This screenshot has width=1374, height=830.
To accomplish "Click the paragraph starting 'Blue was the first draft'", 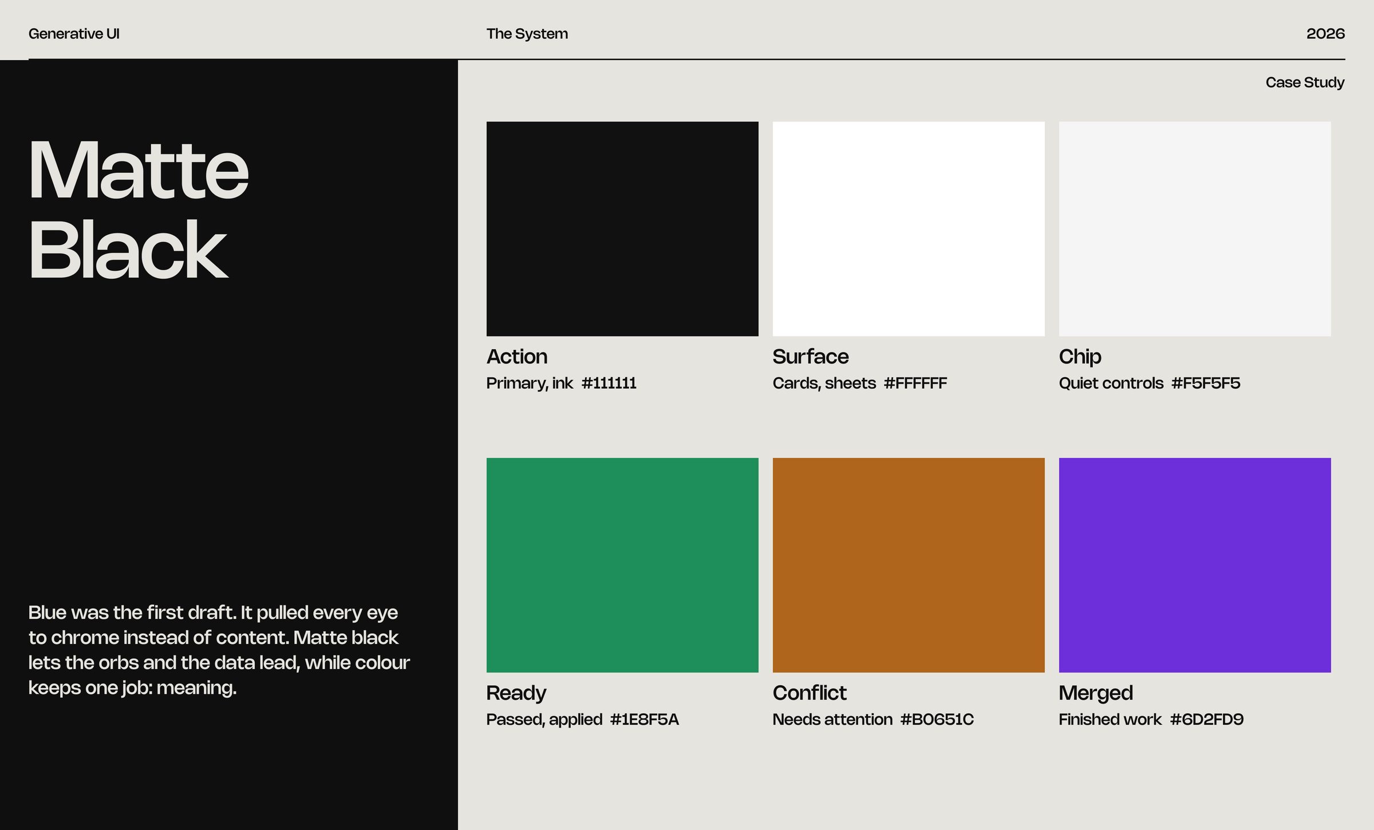I will tap(219, 650).
